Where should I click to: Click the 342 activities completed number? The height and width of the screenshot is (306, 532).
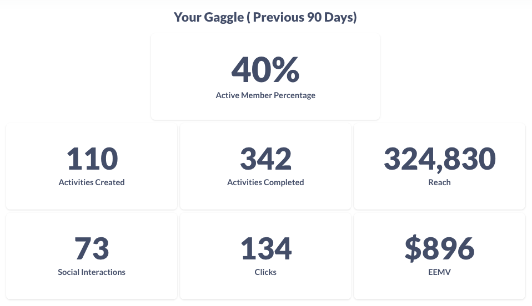pos(265,159)
